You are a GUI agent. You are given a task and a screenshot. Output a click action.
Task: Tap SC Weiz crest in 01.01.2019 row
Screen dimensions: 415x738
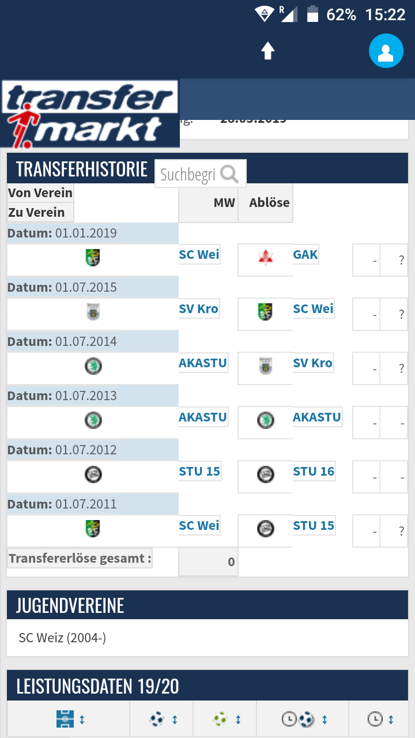click(93, 257)
